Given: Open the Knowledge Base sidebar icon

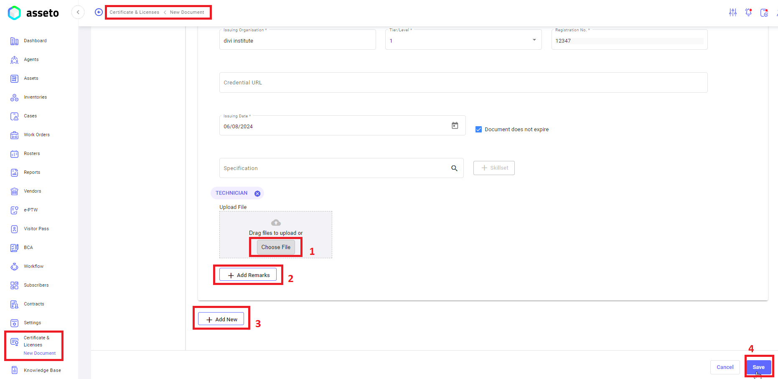Looking at the screenshot, I should pos(14,370).
